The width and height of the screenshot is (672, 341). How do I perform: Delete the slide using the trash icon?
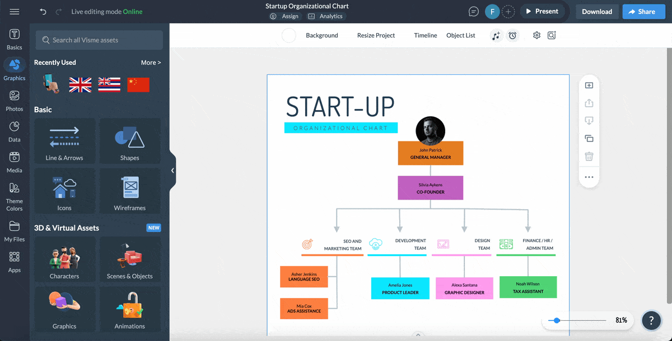click(589, 156)
